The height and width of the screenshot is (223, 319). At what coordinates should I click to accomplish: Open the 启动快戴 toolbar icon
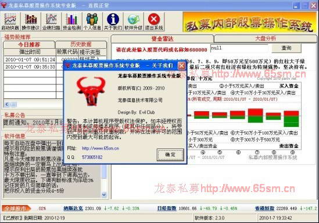(10, 22)
